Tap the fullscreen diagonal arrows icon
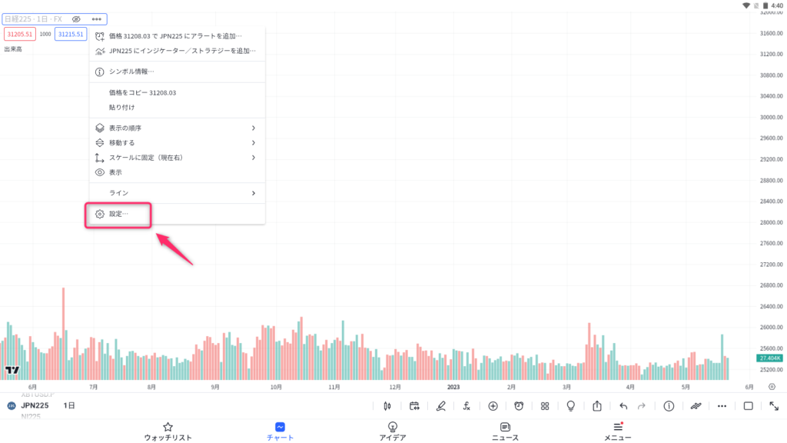This screenshot has height=443, width=787. 774,406
